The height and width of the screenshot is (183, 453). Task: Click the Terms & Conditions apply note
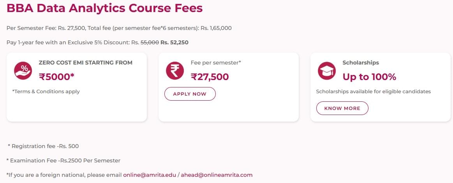[x=46, y=92]
